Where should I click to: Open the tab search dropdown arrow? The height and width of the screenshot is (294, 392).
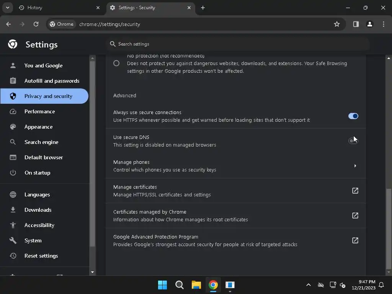(8, 8)
